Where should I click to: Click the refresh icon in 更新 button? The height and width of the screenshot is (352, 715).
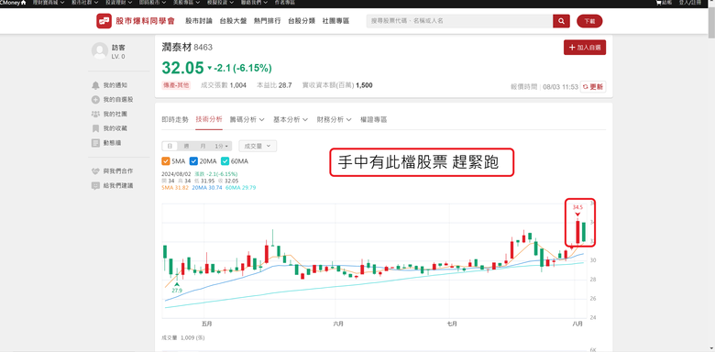tap(586, 87)
